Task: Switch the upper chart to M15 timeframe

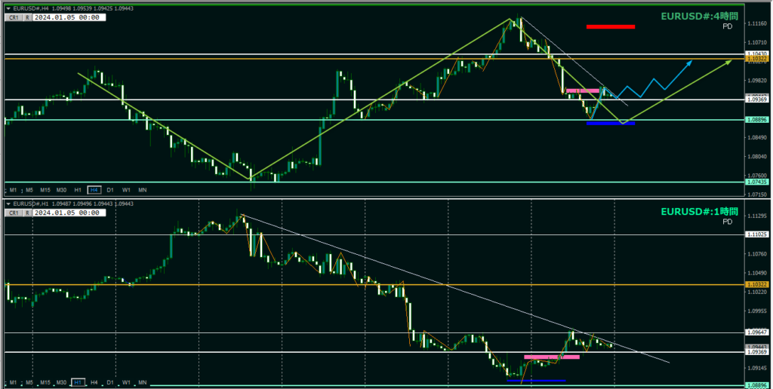Action: (45, 190)
